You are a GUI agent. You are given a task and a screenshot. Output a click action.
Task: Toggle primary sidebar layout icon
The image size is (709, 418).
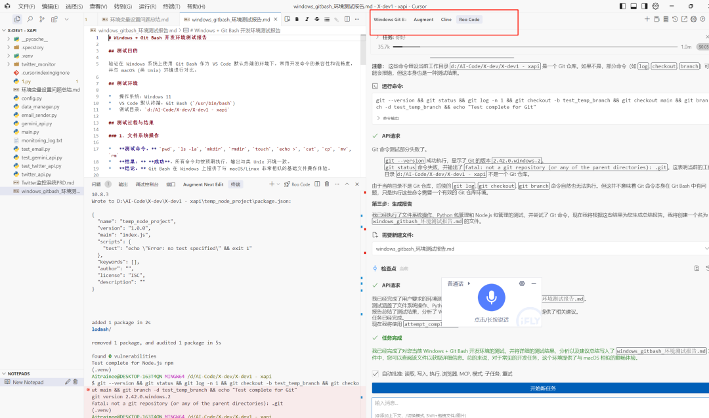tap(622, 7)
